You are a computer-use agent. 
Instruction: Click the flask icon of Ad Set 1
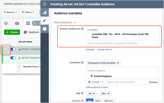click(x=19, y=49)
